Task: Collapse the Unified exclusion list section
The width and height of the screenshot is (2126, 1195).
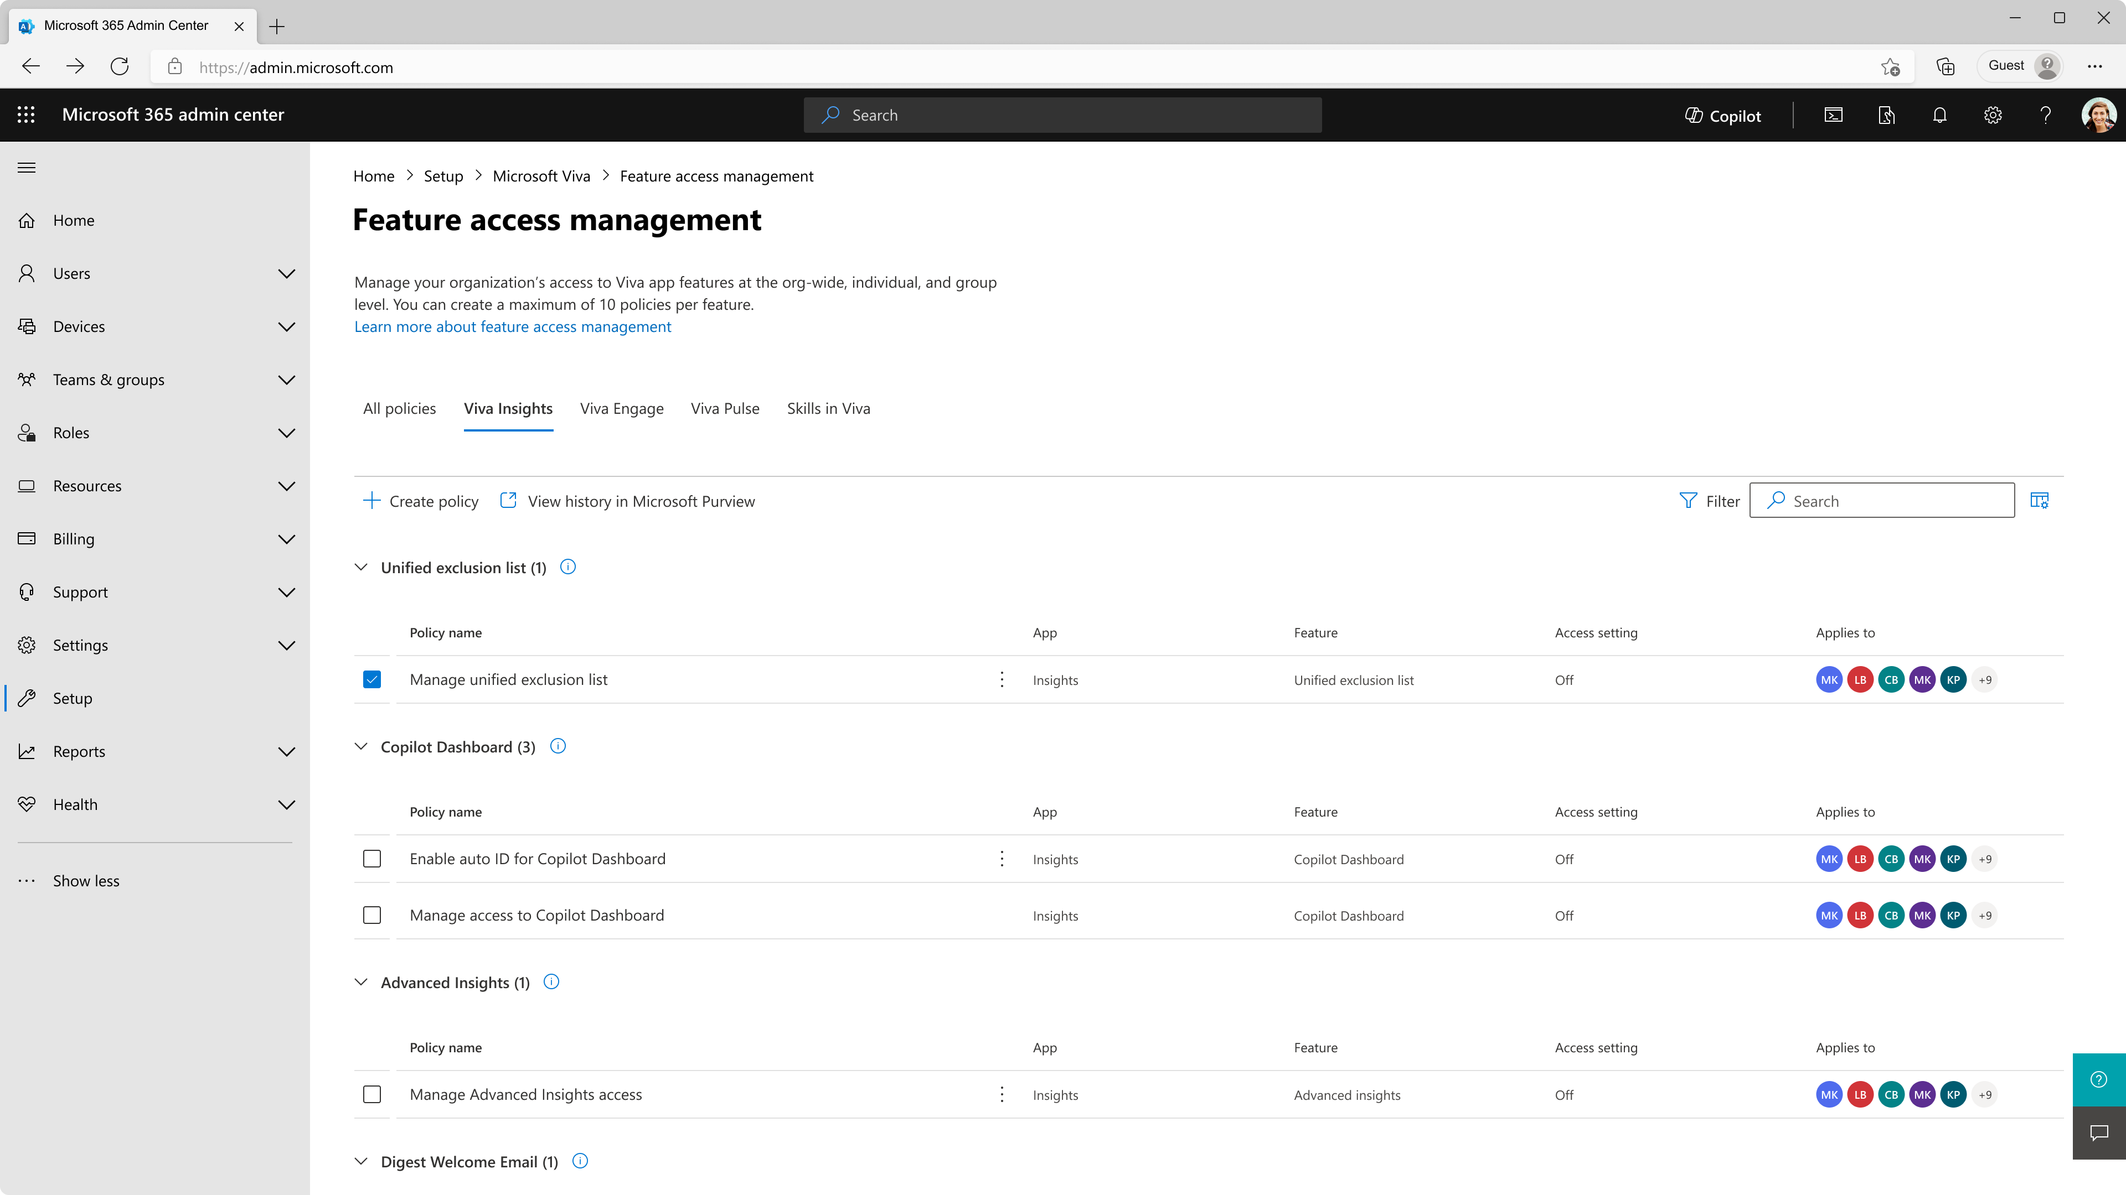Action: tap(362, 568)
